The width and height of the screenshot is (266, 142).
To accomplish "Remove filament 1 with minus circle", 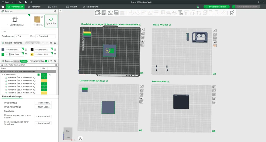I will click(x=26, y=50).
